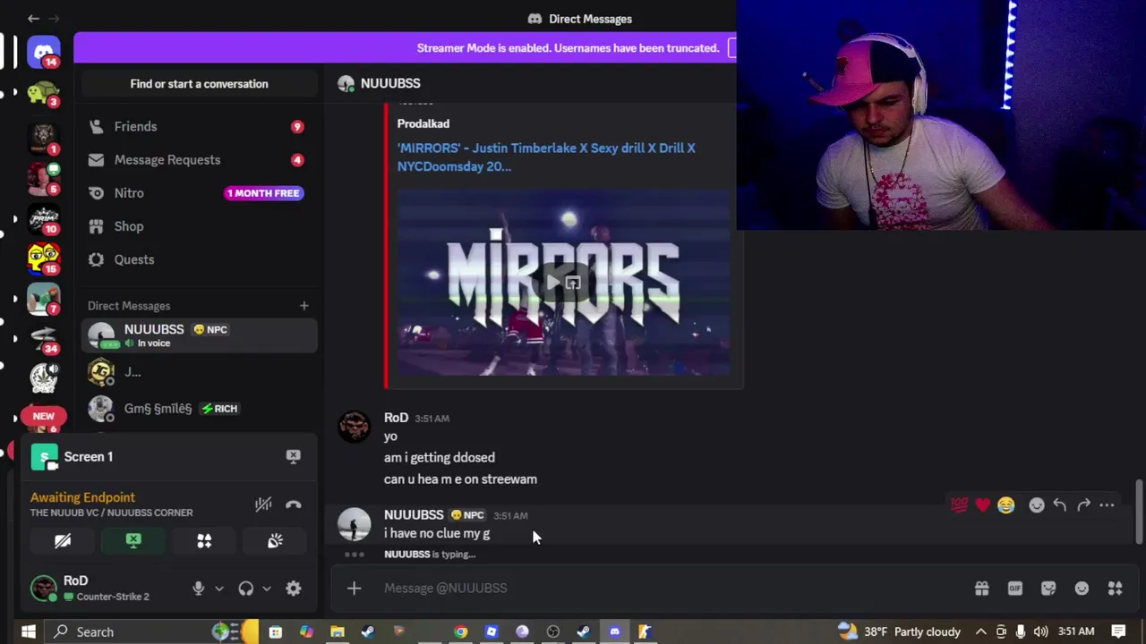Open weather widget 38°F Partly cloudy
Image resolution: width=1146 pixels, height=644 pixels.
(x=899, y=631)
